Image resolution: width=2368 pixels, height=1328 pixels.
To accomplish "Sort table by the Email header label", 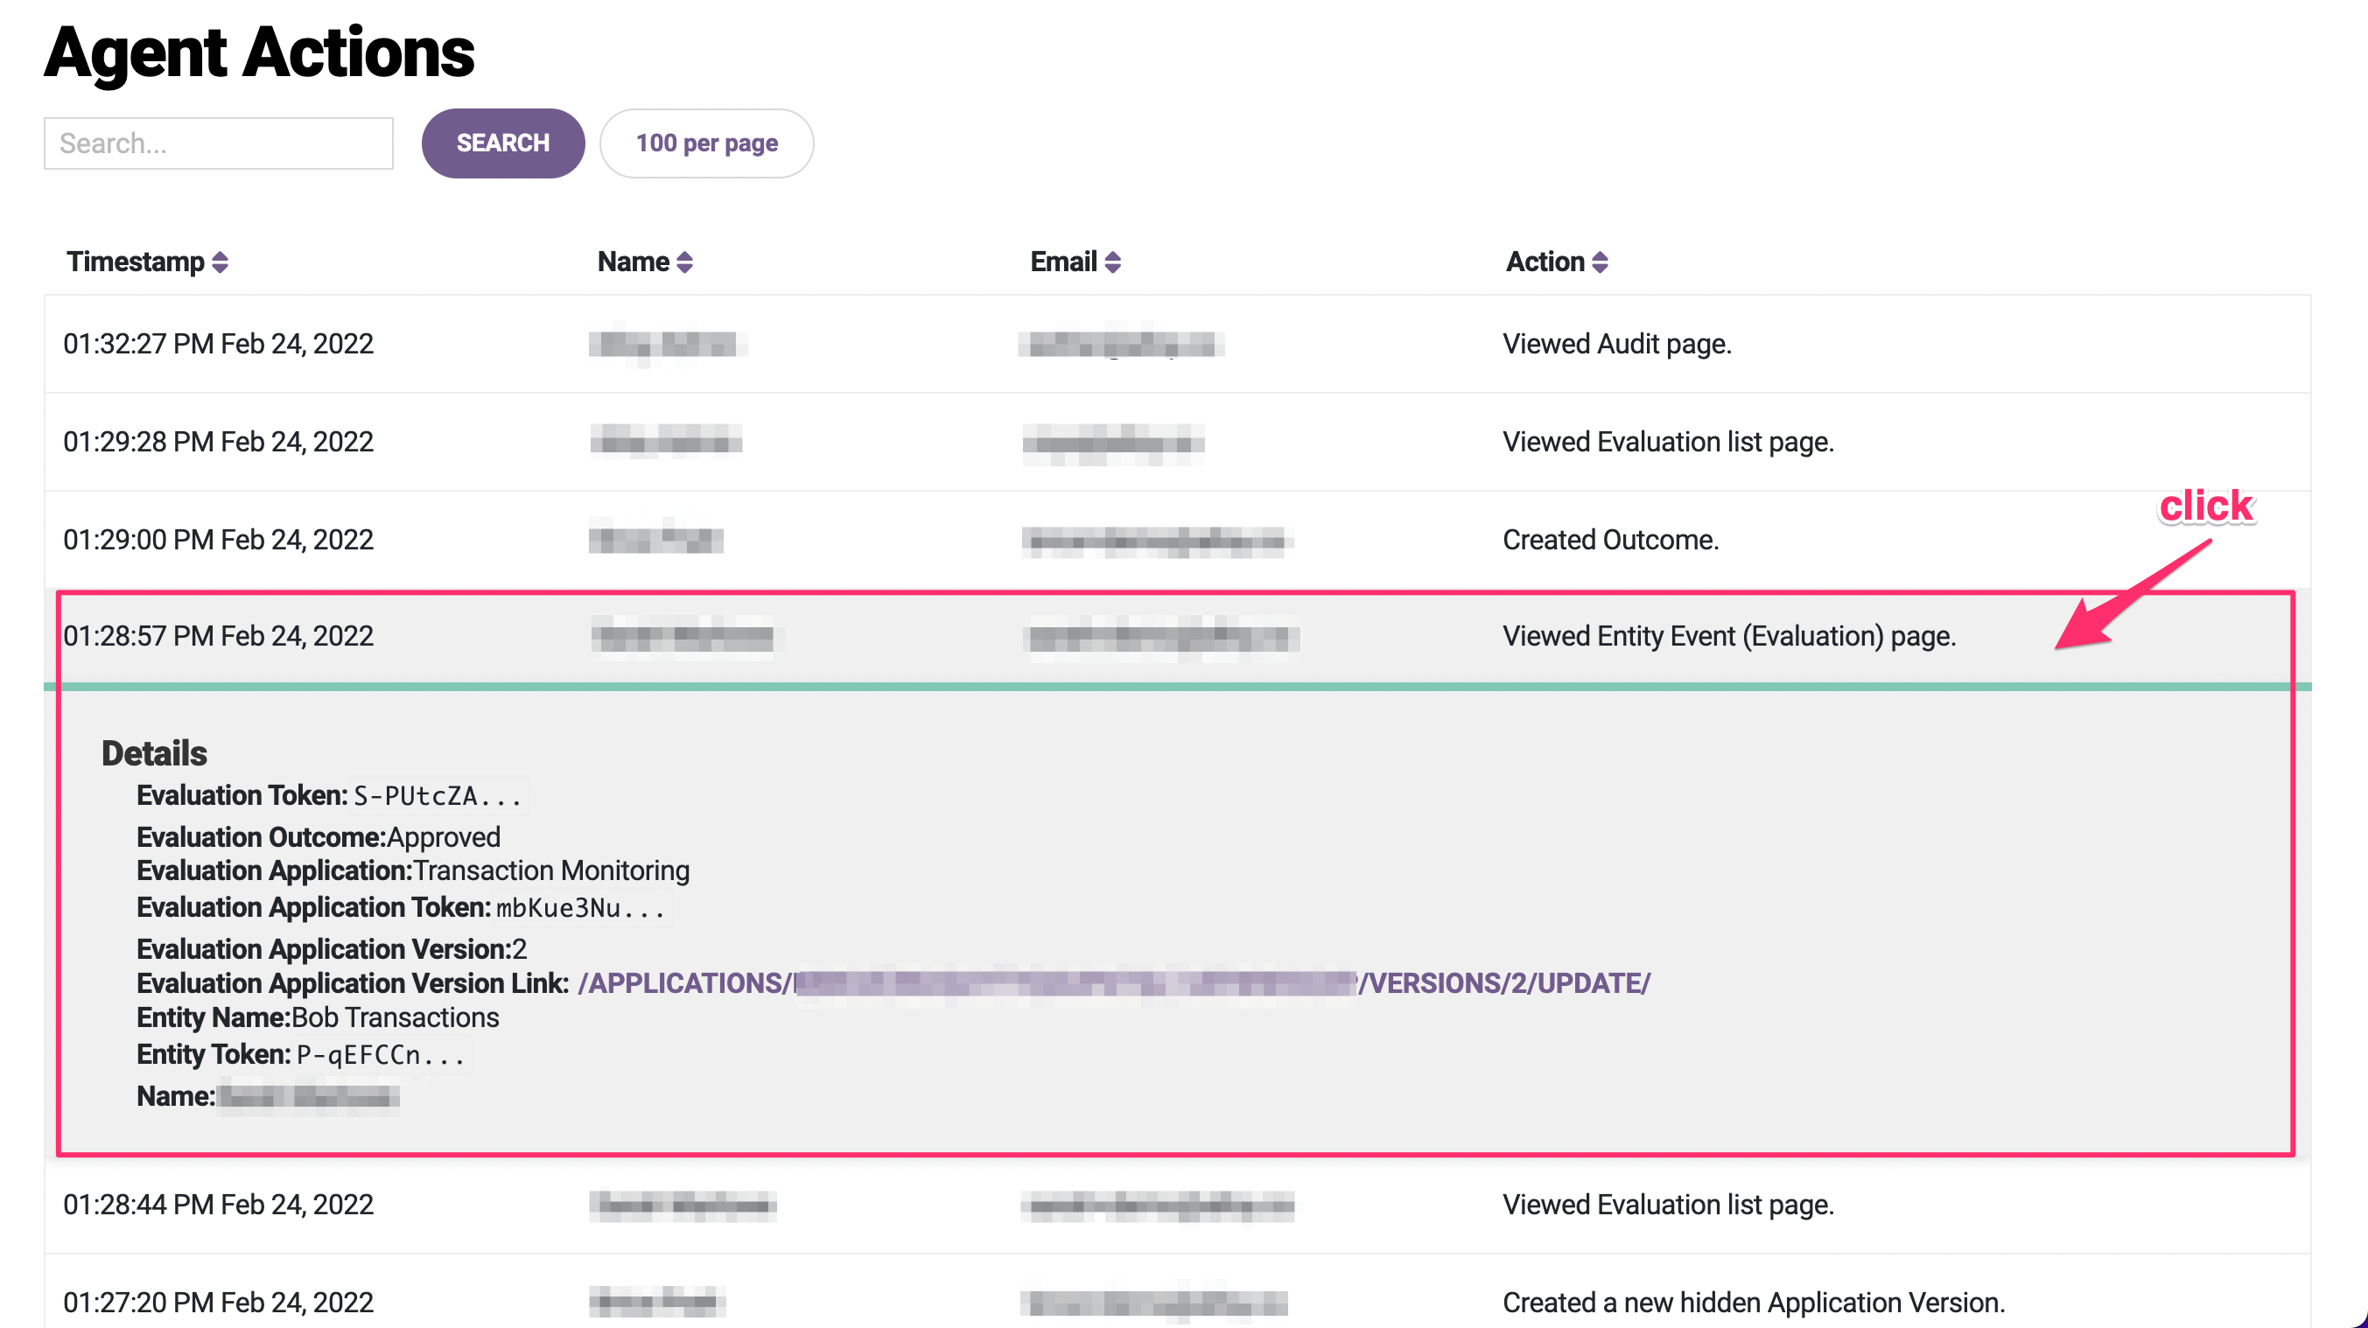I will [x=1063, y=262].
